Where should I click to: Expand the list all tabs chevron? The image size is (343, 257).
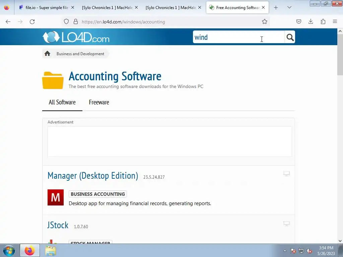(289, 8)
